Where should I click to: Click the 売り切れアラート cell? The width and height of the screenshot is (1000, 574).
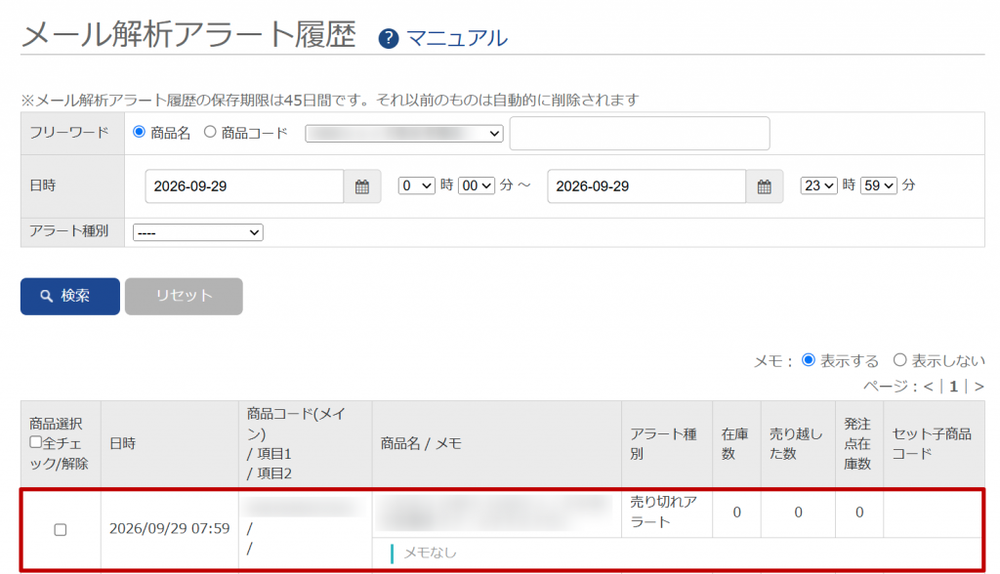coord(666,512)
